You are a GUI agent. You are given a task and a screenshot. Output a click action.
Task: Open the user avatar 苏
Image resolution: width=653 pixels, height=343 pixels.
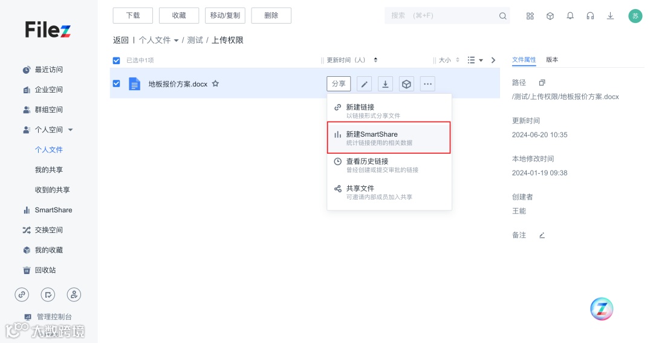(635, 16)
